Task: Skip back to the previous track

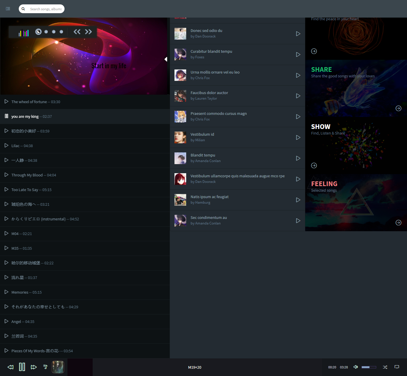Action: point(11,367)
